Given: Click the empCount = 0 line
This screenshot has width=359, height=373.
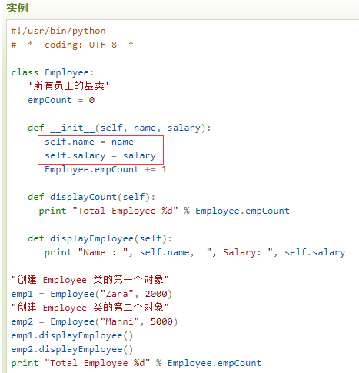Looking at the screenshot, I should click(61, 100).
